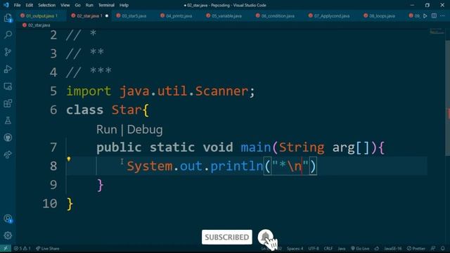The height and width of the screenshot is (253, 450).
Task: Open the Search view
Action: (x=8, y=34)
